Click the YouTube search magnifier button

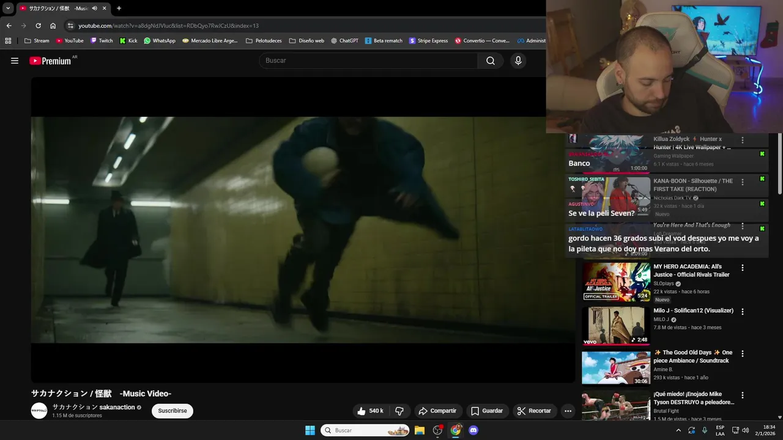point(491,61)
